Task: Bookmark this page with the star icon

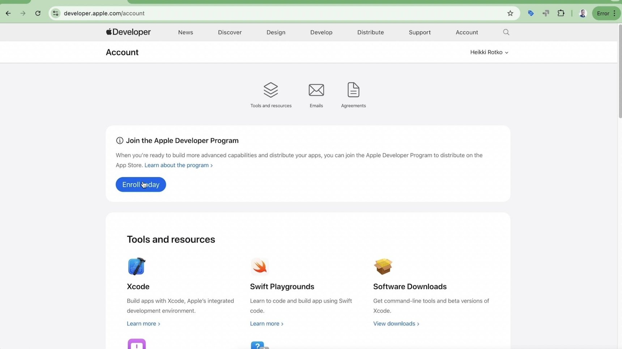Action: [510, 13]
